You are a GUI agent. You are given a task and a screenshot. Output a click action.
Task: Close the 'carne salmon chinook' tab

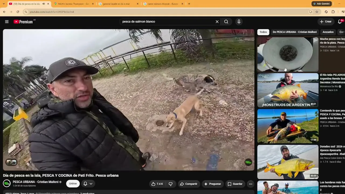tap(182, 4)
